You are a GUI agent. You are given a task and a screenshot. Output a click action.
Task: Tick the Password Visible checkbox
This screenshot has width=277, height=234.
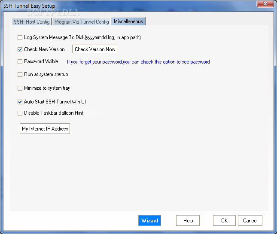point(20,61)
